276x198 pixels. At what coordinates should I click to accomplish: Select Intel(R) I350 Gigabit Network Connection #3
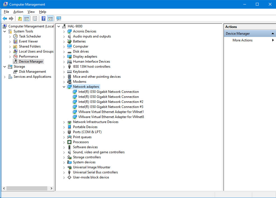[x=111, y=107]
